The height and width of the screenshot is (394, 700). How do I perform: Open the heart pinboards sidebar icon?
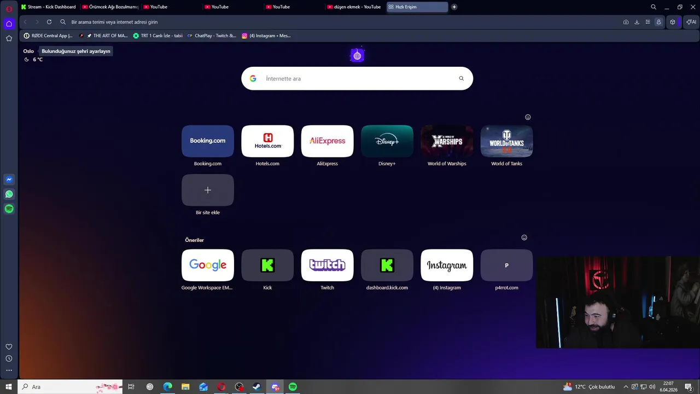point(9,347)
